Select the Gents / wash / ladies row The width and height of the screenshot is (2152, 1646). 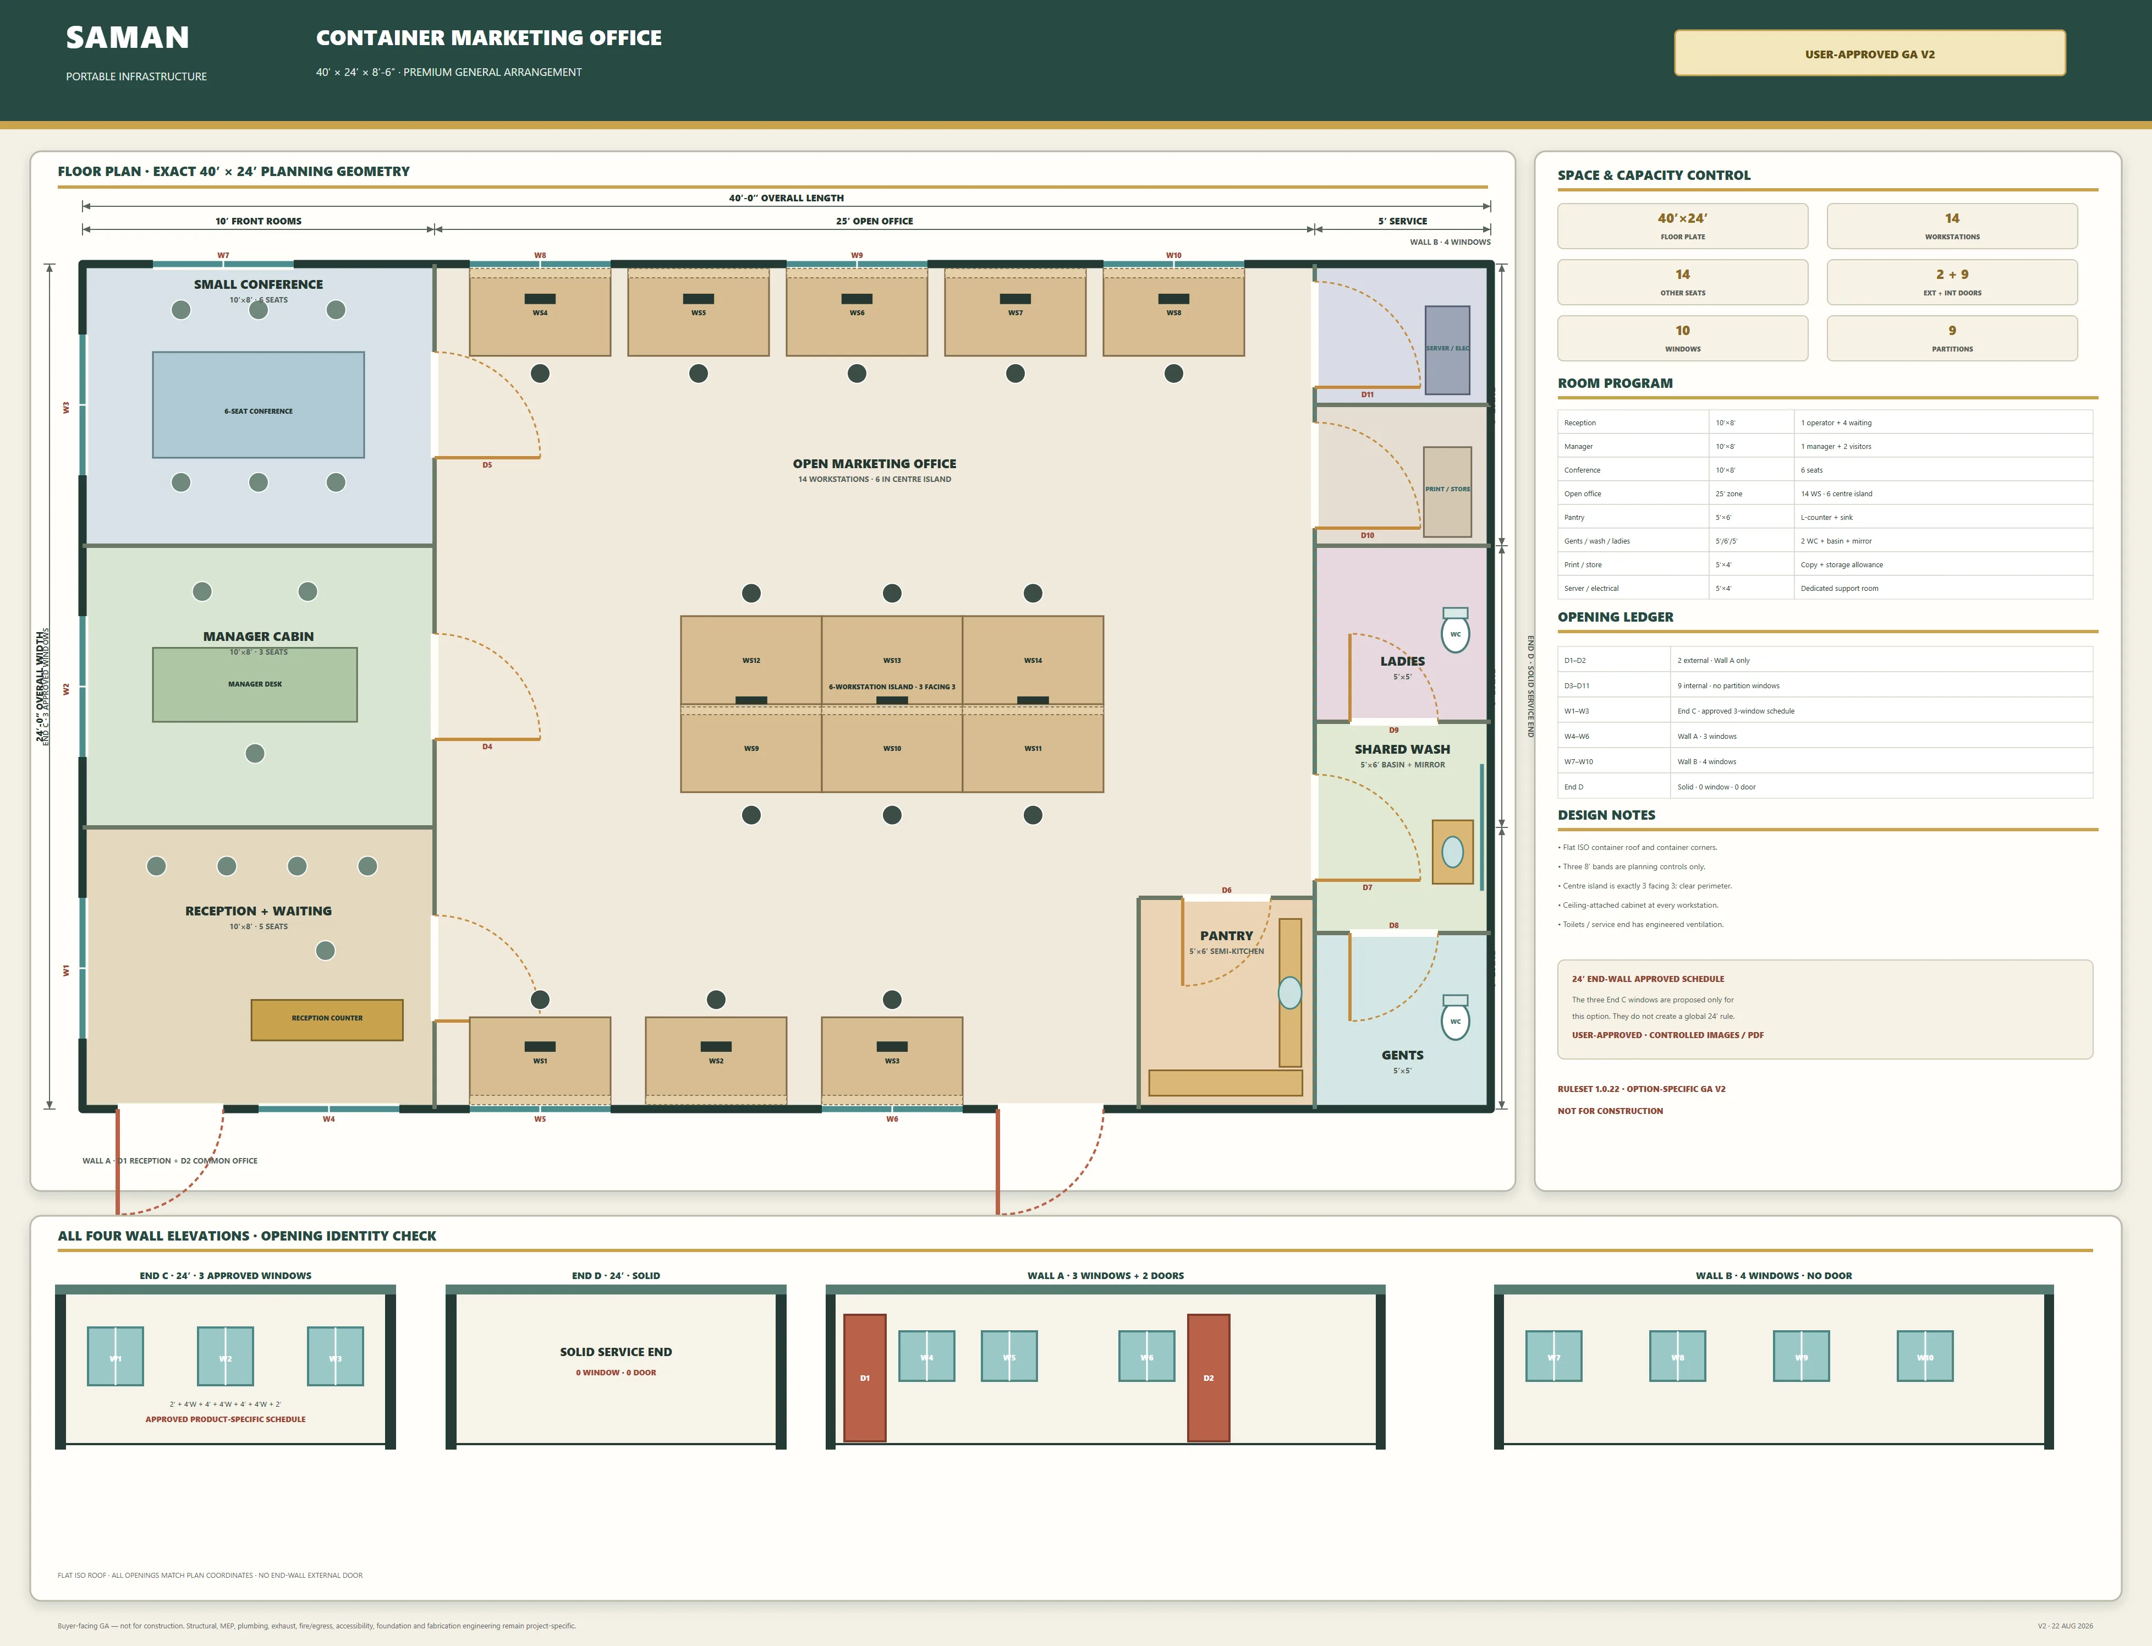point(1825,541)
